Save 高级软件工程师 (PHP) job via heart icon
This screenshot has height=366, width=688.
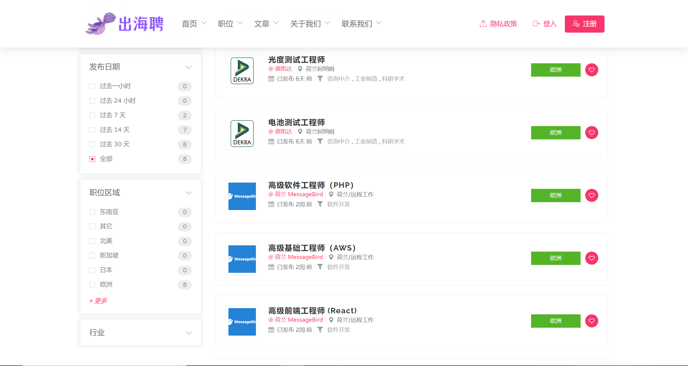(x=591, y=195)
